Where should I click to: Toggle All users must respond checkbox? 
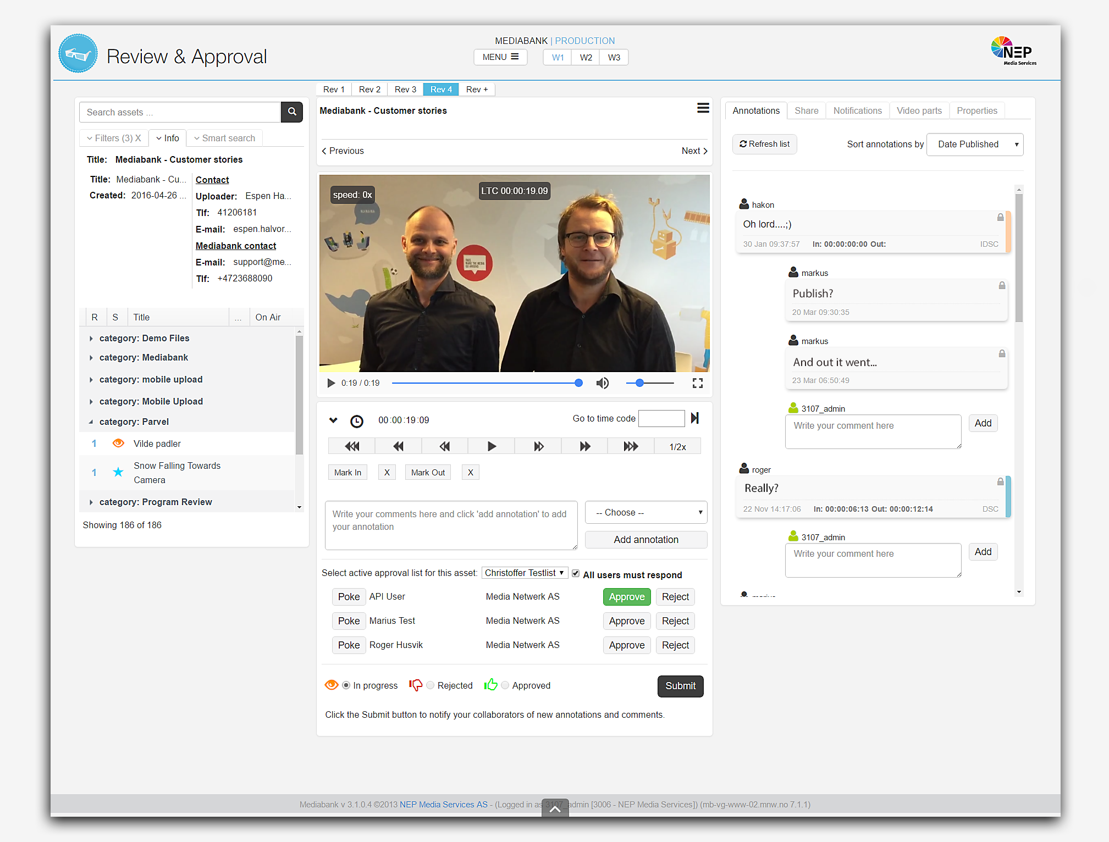pyautogui.click(x=576, y=573)
